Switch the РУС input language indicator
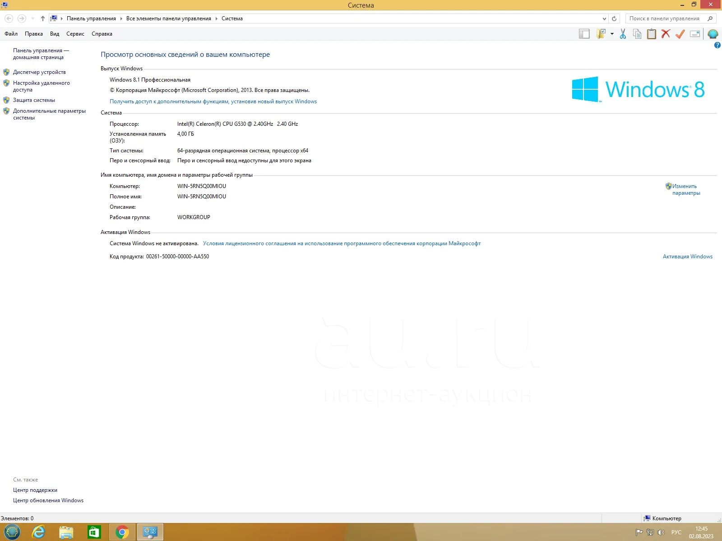The height and width of the screenshot is (541, 722). 676,532
